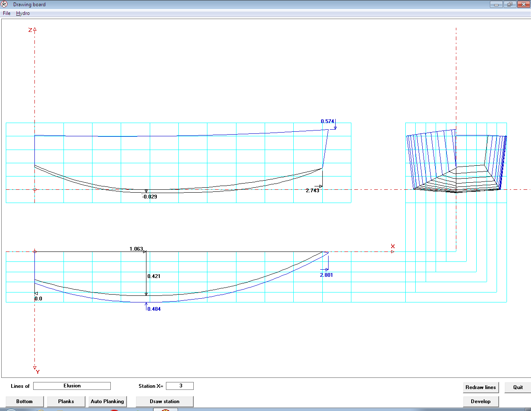Click the -0.029 keel depth label
531x411 pixels.
pyautogui.click(x=149, y=197)
